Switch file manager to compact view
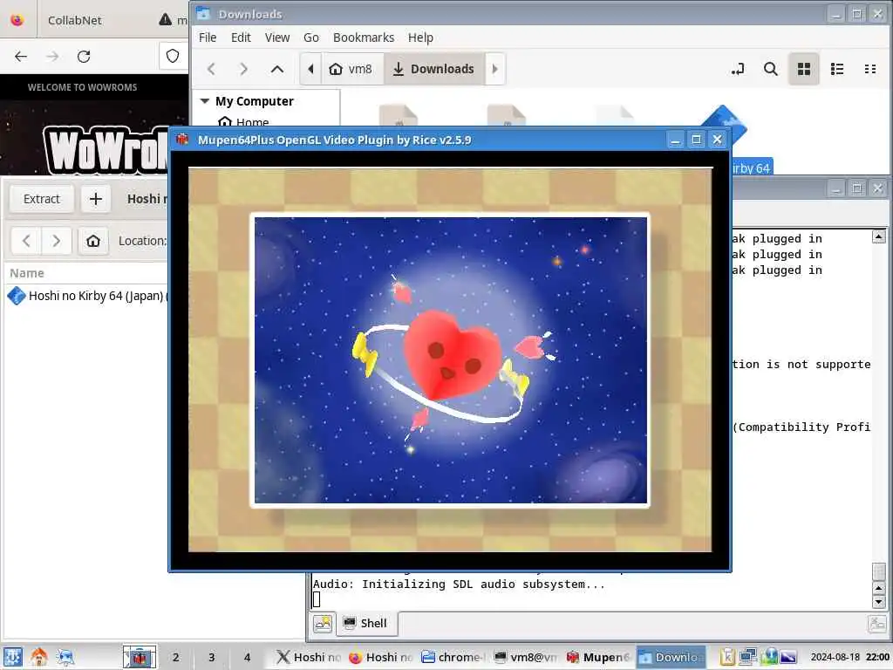 click(870, 69)
